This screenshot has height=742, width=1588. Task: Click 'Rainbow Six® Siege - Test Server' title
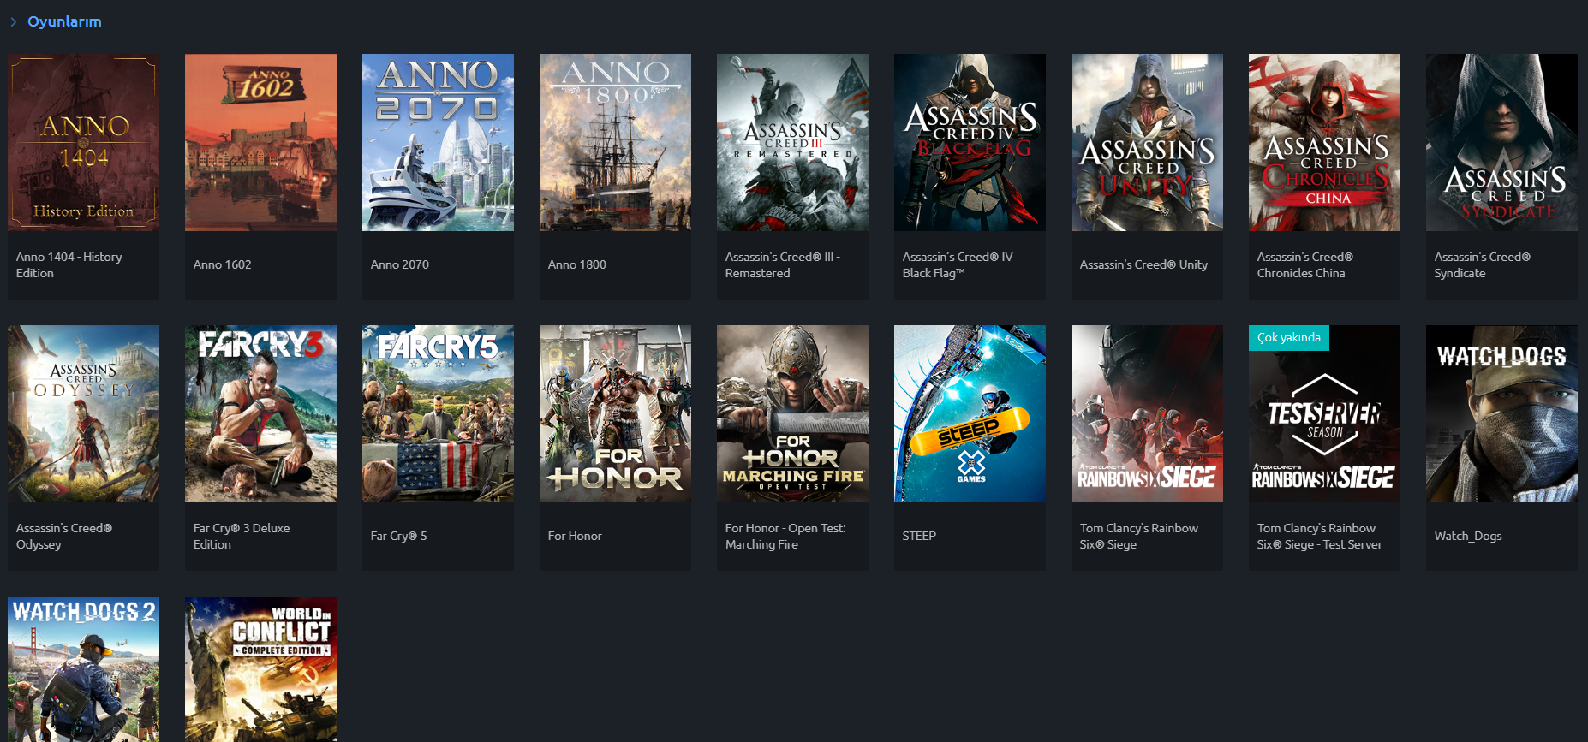(x=1319, y=537)
